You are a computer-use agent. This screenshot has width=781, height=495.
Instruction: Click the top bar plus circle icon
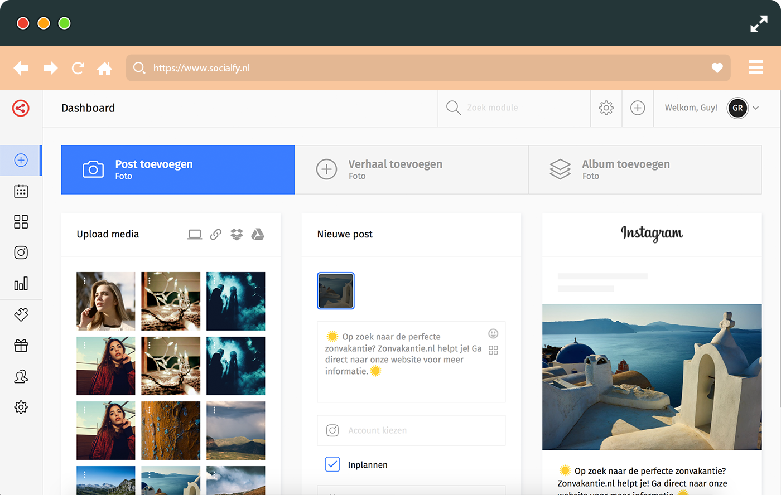[638, 108]
